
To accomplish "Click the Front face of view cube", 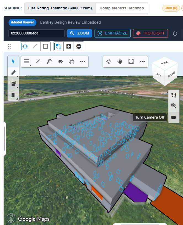I will pos(171,74).
